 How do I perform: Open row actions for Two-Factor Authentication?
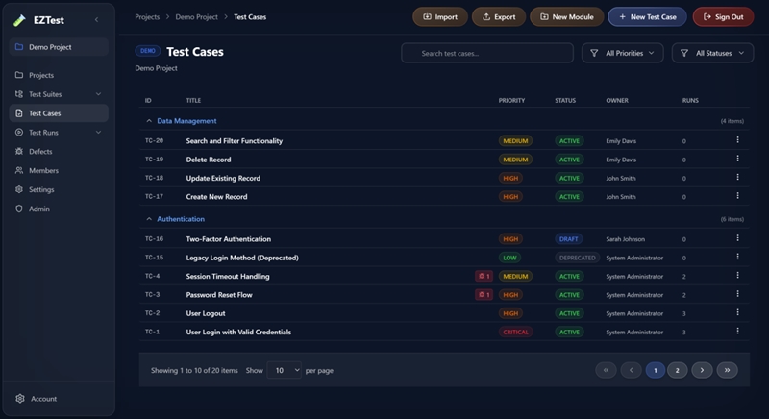pos(737,238)
